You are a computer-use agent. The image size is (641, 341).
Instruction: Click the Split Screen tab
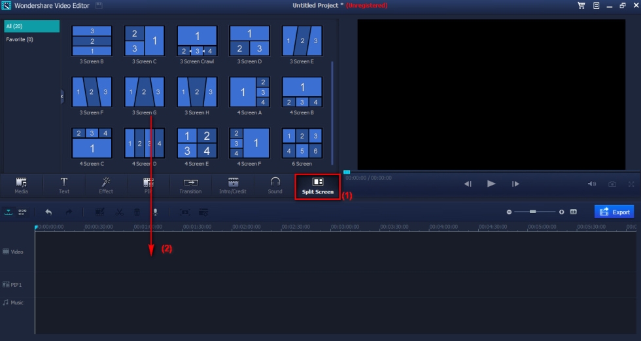click(x=318, y=186)
